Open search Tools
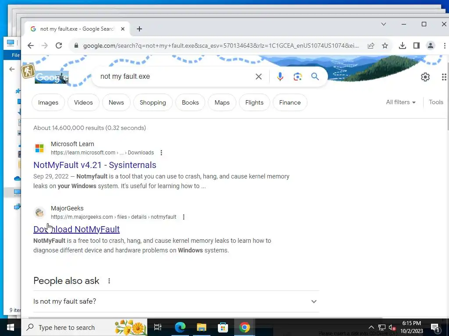This screenshot has height=336, width=449. 436,102
